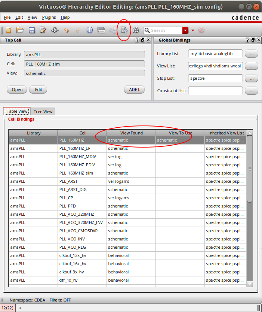Click the Top Cell Library field showing amsPLL
Image resolution: width=262 pixels, height=312 pixels.
(84, 55)
